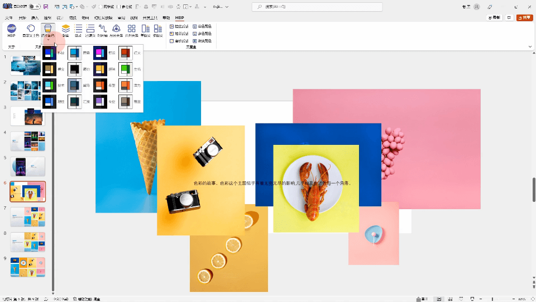
Task: Click the search box in title bar
Action: 317,7
